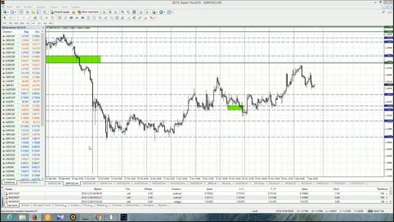Select EURGBP in Market Watch list
The image size is (394, 222).
pyautogui.click(x=21, y=60)
